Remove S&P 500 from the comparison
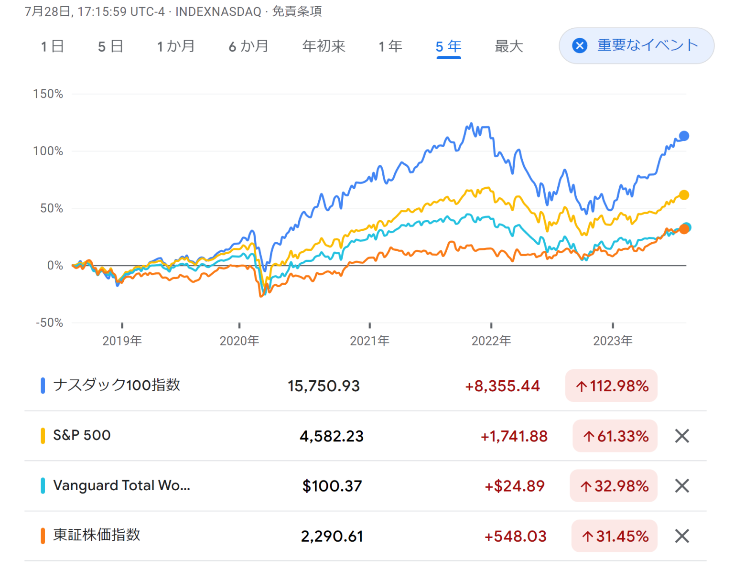This screenshot has width=734, height=569. (681, 436)
